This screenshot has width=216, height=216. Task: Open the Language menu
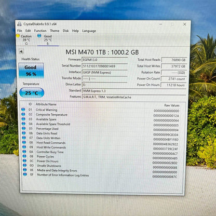tap(89, 31)
